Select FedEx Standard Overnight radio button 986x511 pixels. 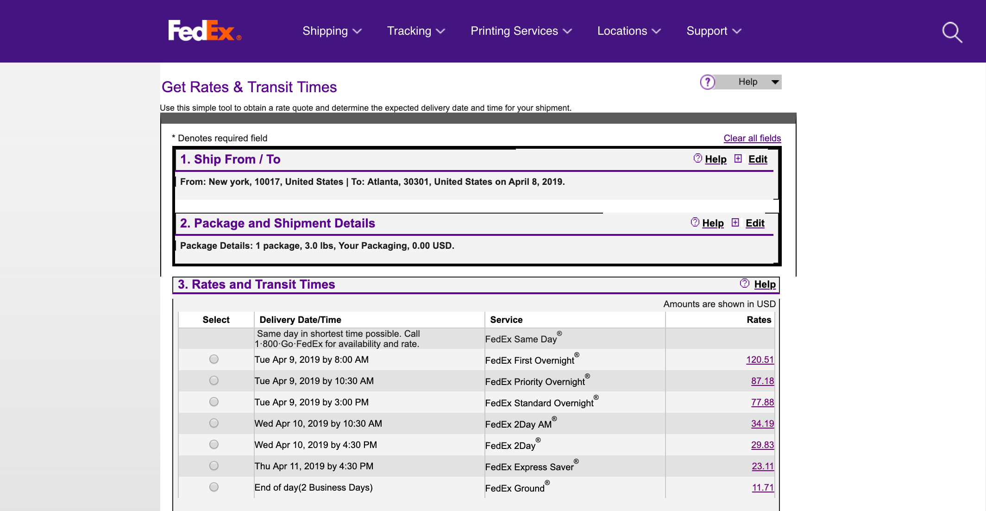point(214,402)
